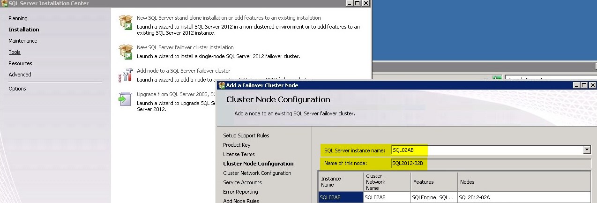Image resolution: width=597 pixels, height=203 pixels.
Task: Close the SQL Server Installation Center window
Action: point(366,3)
